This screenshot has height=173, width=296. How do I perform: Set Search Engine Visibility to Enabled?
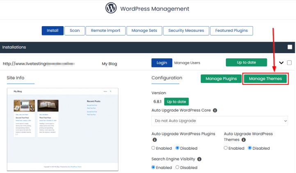[x=153, y=167]
